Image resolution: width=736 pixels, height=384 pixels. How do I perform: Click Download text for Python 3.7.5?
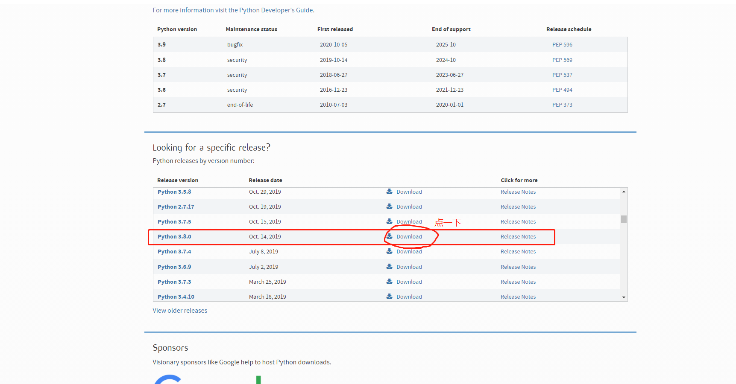(409, 221)
